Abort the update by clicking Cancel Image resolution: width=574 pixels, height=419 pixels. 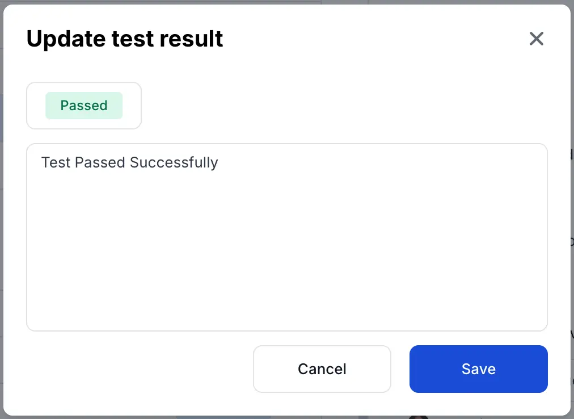pos(322,369)
